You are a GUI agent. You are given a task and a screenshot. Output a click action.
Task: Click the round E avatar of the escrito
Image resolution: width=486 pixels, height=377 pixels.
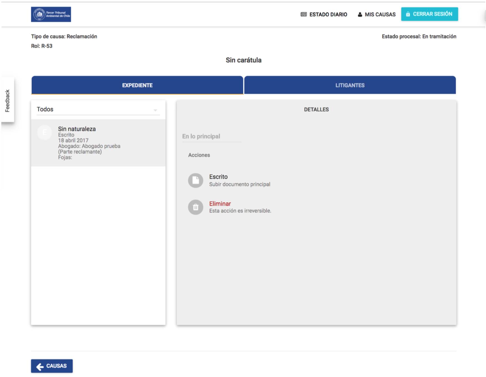point(44,132)
